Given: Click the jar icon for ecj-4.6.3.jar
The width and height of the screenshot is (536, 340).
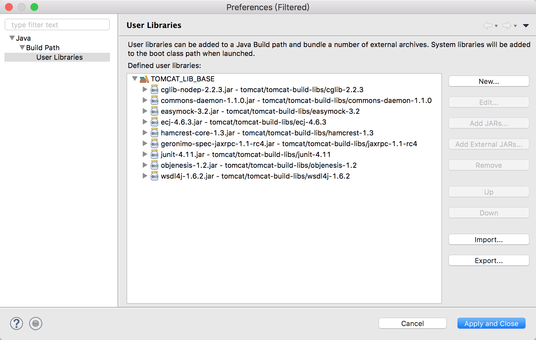Looking at the screenshot, I should click(155, 122).
